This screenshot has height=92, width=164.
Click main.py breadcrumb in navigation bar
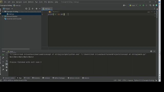coord(17,5)
